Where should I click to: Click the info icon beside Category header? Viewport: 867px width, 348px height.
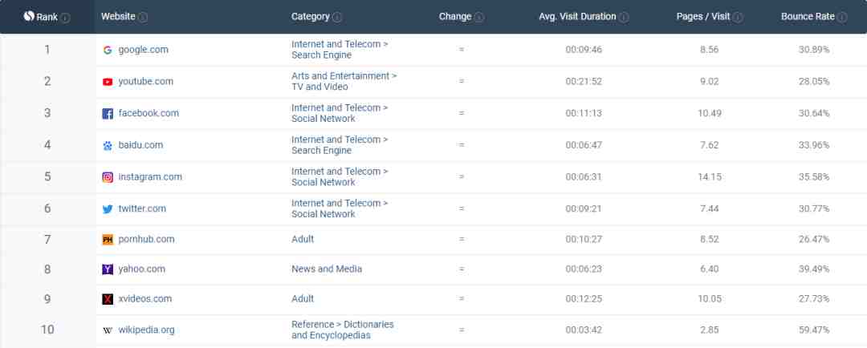(x=336, y=17)
